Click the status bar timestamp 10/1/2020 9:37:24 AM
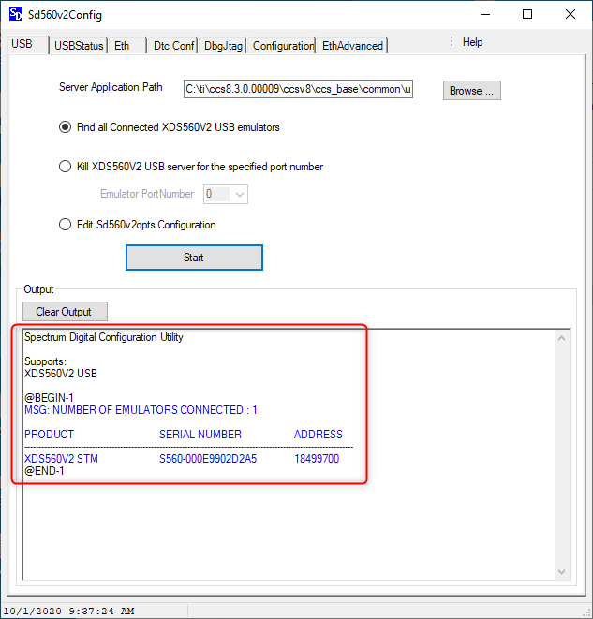The height and width of the screenshot is (619, 593). click(68, 612)
